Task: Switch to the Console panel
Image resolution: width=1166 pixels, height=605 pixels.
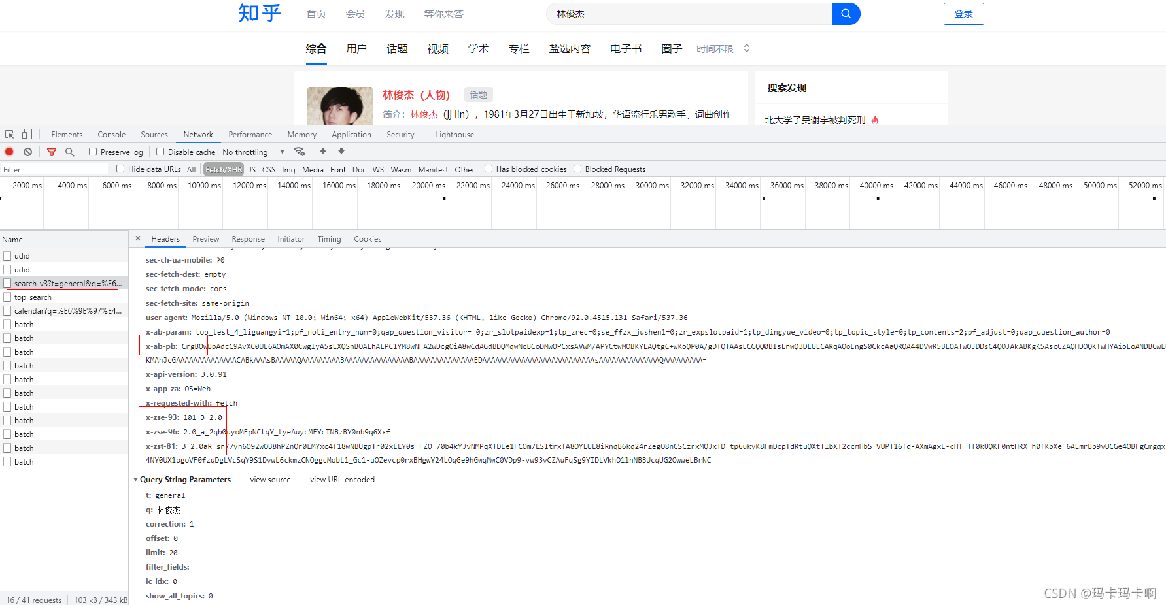Action: tap(112, 134)
